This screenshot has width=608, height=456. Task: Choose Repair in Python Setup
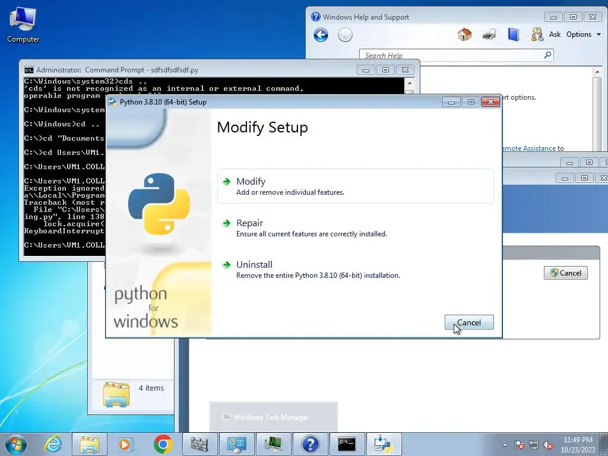355,227
